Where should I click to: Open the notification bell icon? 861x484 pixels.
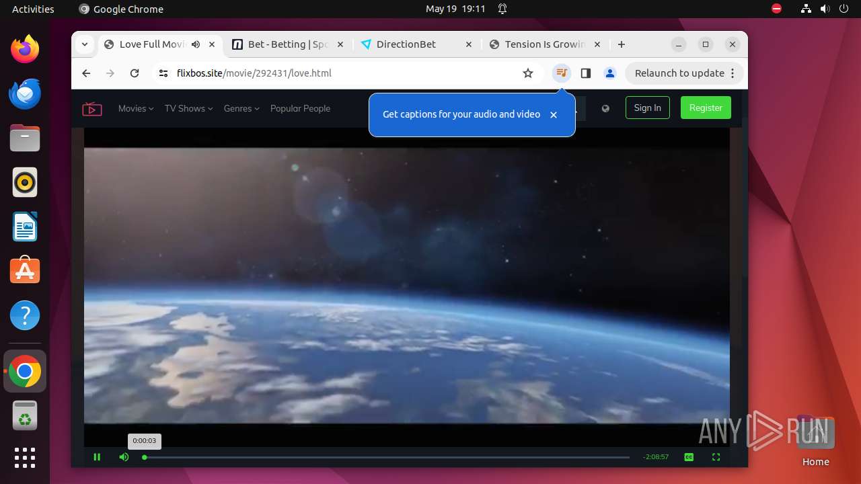coord(502,9)
